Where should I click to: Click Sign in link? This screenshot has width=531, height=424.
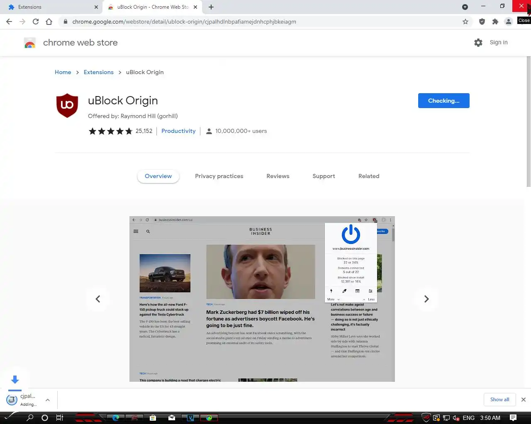click(499, 42)
